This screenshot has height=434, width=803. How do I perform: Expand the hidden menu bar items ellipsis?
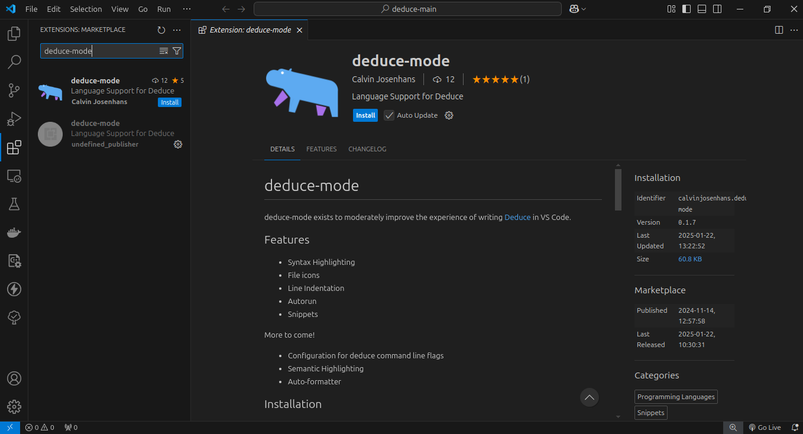(187, 9)
